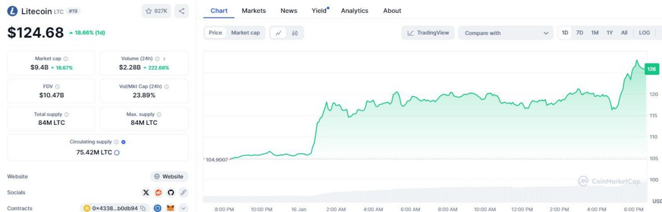Open the chain-link social icon

tap(183, 192)
